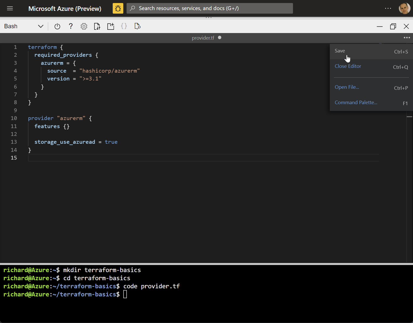Viewport: 413px width, 323px height.
Task: Open Command Palette... from the menu
Action: pyautogui.click(x=356, y=103)
